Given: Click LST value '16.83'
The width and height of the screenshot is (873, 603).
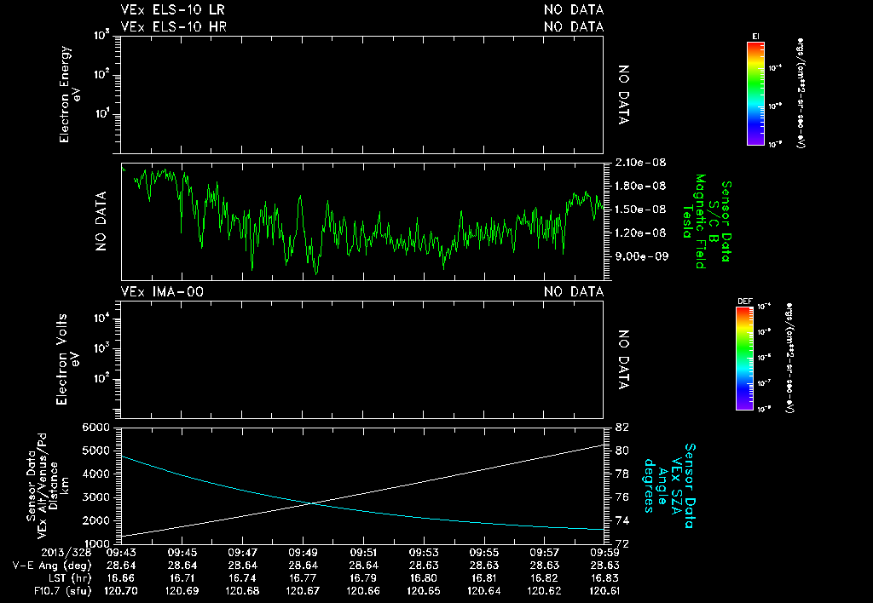Looking at the screenshot, I should [604, 578].
